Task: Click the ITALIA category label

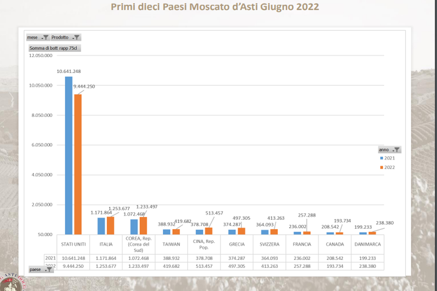Action: pos(106,244)
